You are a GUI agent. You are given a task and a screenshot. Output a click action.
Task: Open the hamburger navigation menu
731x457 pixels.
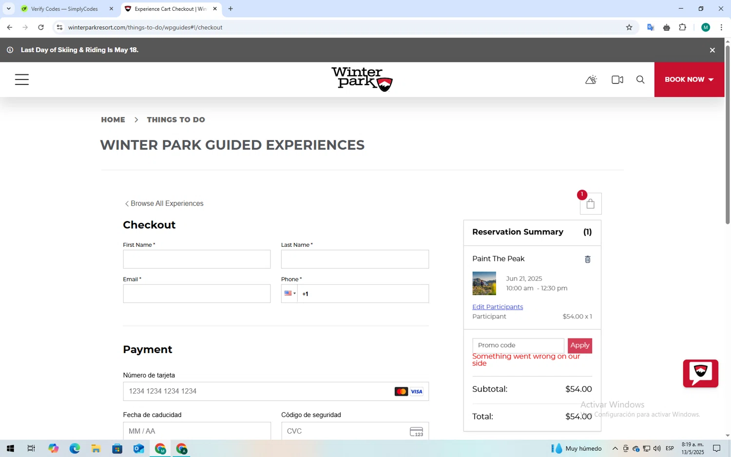[x=21, y=79]
